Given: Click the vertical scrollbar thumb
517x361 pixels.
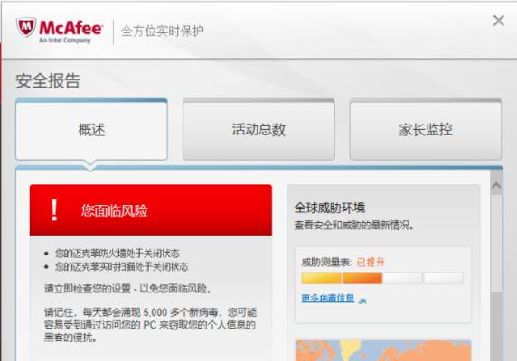Looking at the screenshot, I should pos(496,244).
